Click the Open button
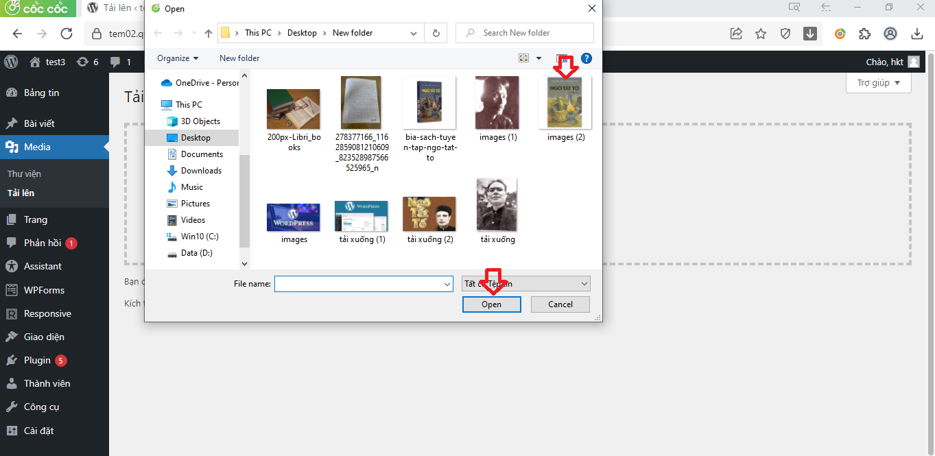This screenshot has height=456, width=935. tap(491, 304)
